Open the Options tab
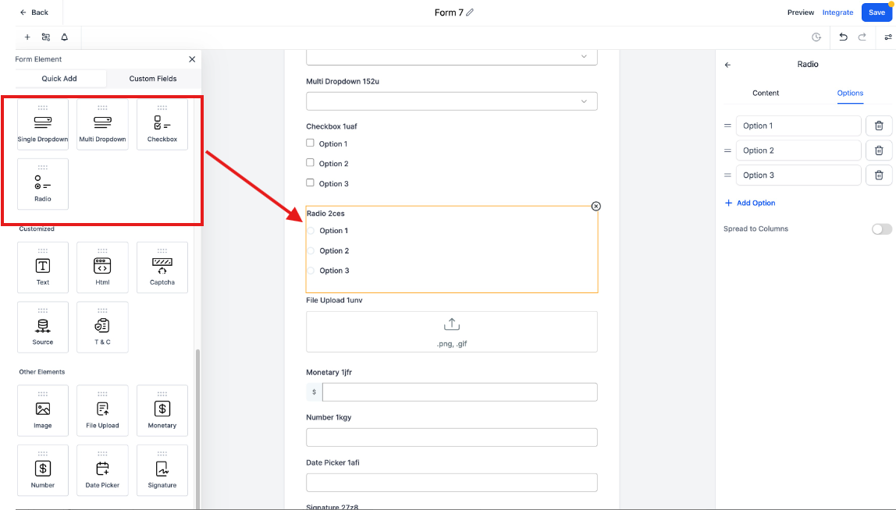The image size is (896, 510). (x=850, y=93)
